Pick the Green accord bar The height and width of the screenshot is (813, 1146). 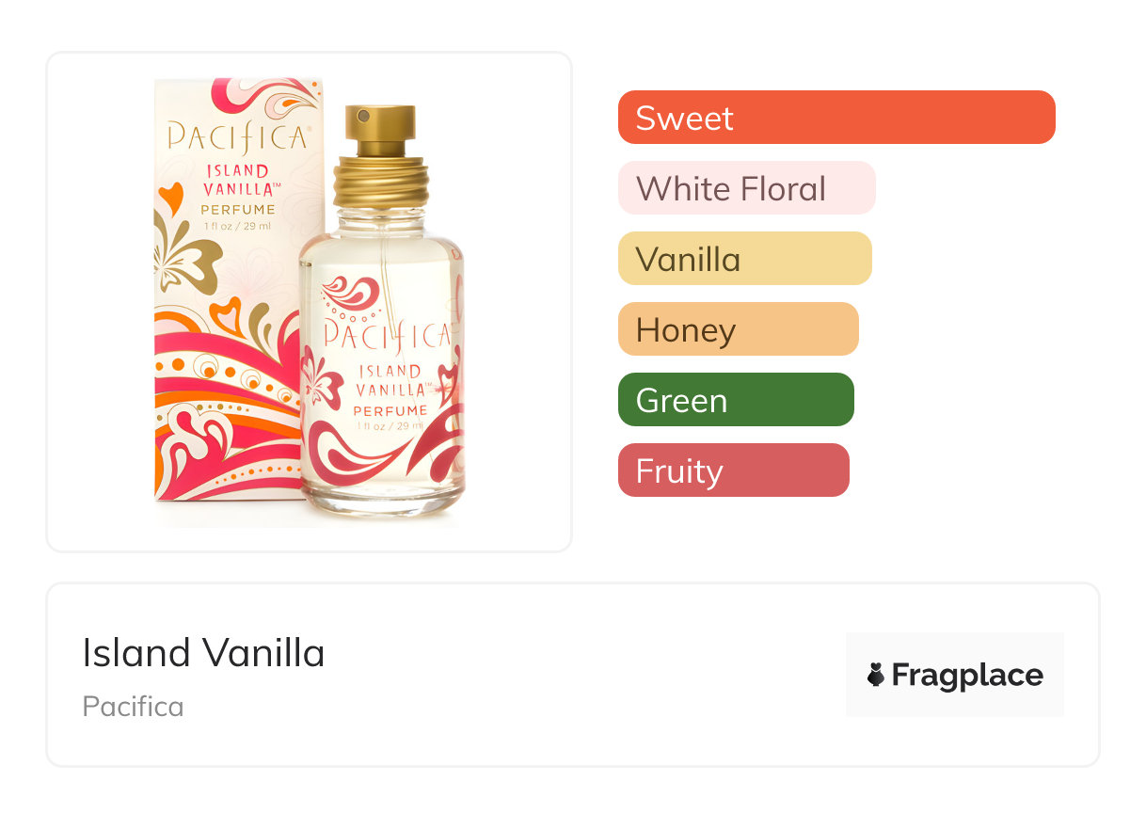[736, 400]
